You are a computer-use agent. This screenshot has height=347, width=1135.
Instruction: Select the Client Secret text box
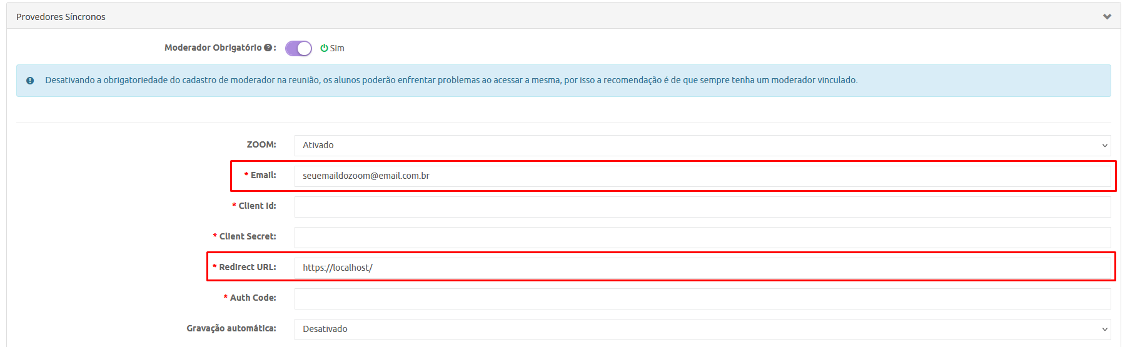pyautogui.click(x=702, y=237)
